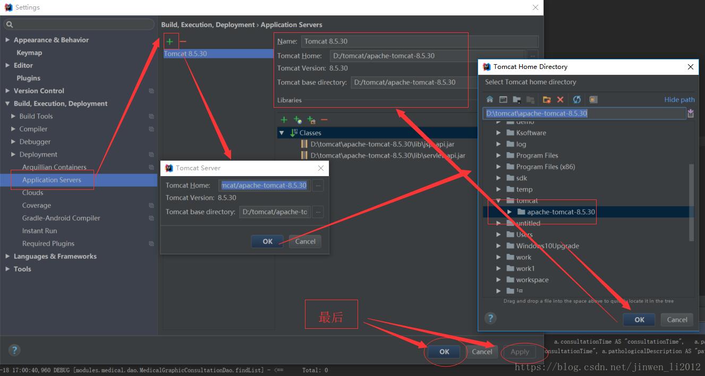Select Application Servers in settings tree
The image size is (705, 376).
point(52,180)
